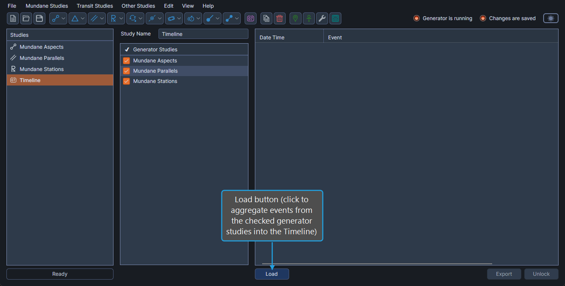Open dropdown arrow beside triangle toolbar icon

tap(83, 18)
